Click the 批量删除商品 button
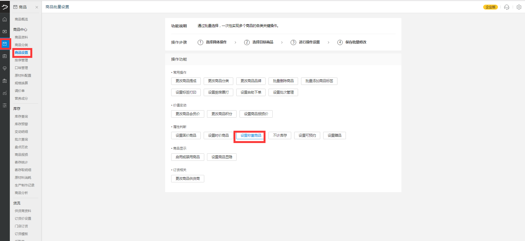Screen dimensions: 525x241 point(283,81)
